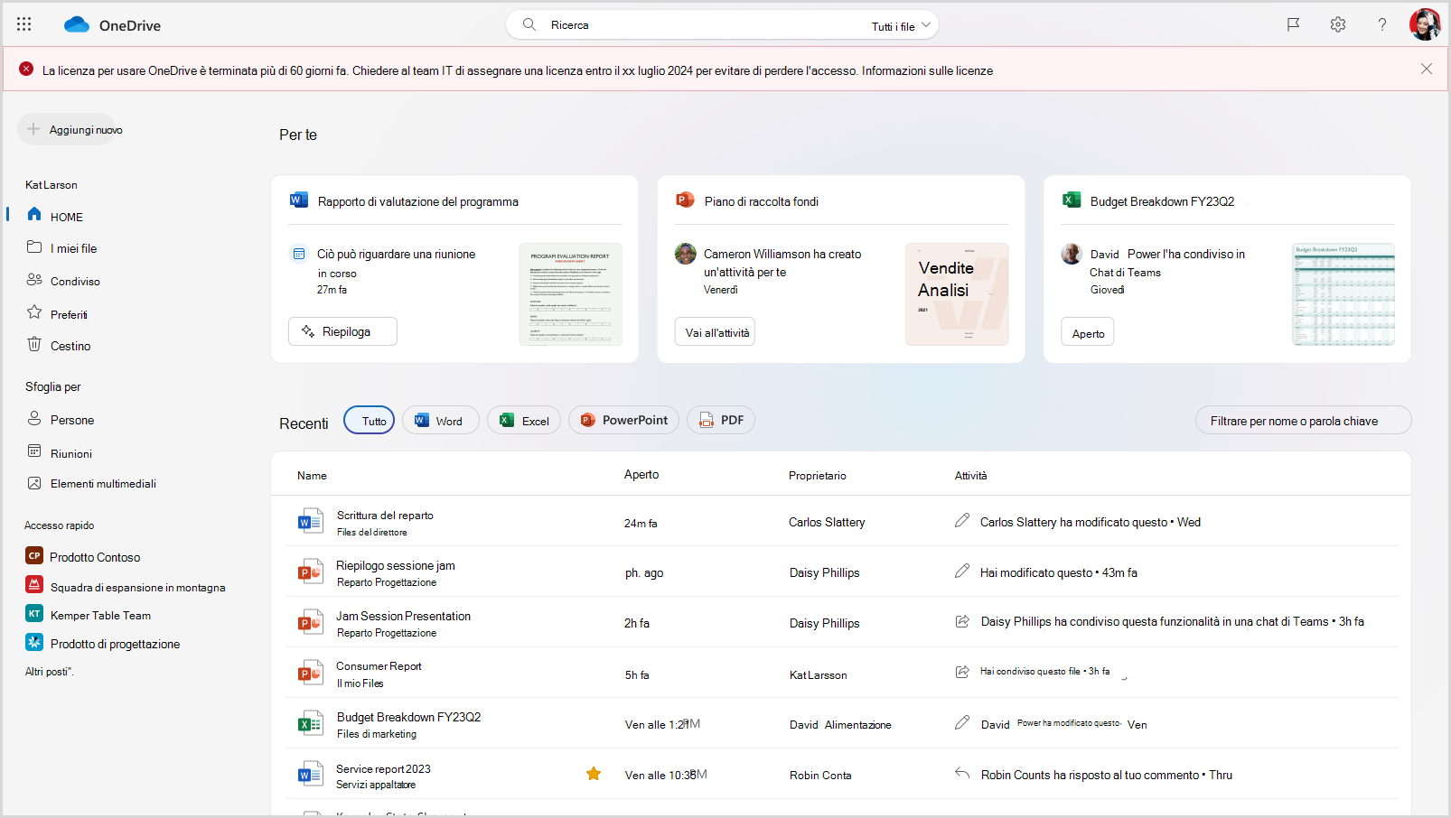
Task: Open I miei file folder
Action: [x=62, y=248]
